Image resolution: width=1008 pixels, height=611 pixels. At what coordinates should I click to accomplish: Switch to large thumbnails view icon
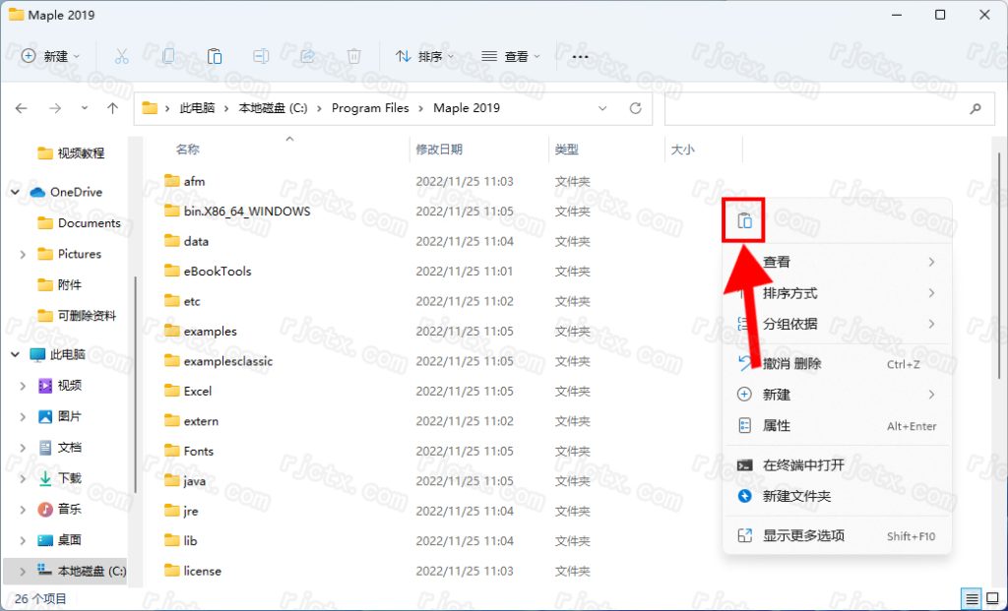[992, 598]
